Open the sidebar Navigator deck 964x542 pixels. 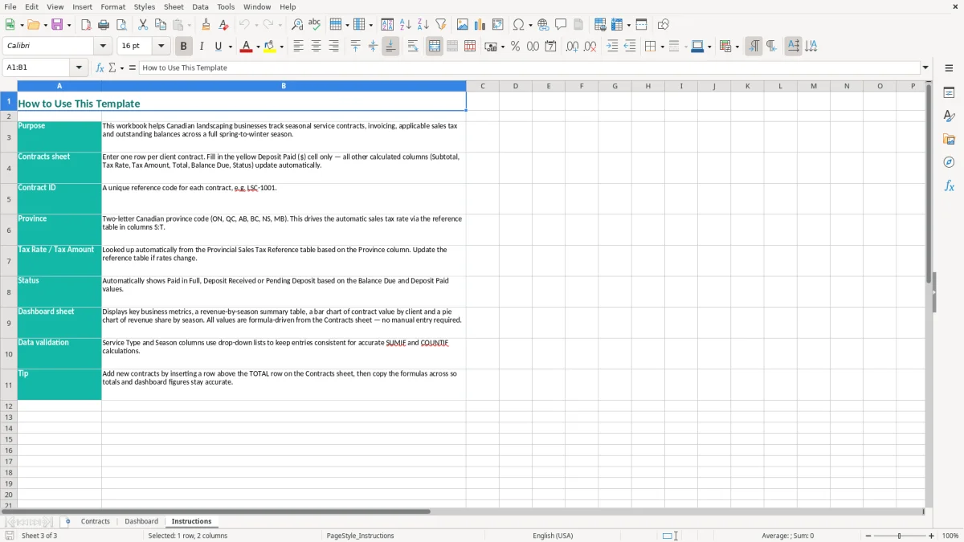pyautogui.click(x=949, y=162)
